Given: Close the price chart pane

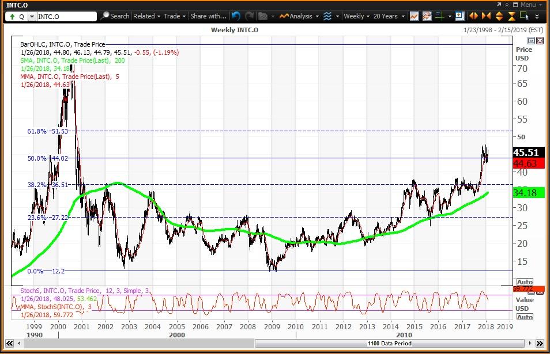Looking at the screenshot, I should tap(540, 40).
